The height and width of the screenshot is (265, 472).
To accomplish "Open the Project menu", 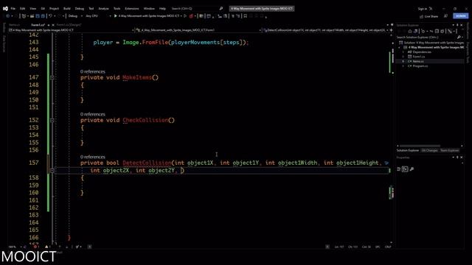I will point(54,9).
